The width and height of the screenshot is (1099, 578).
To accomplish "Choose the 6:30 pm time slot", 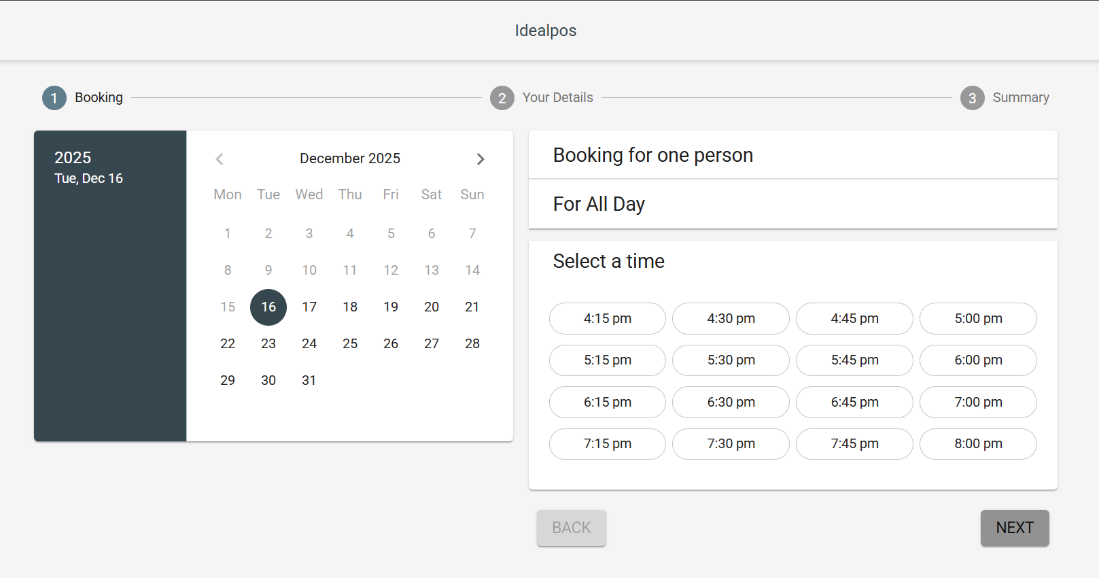I will [x=731, y=402].
